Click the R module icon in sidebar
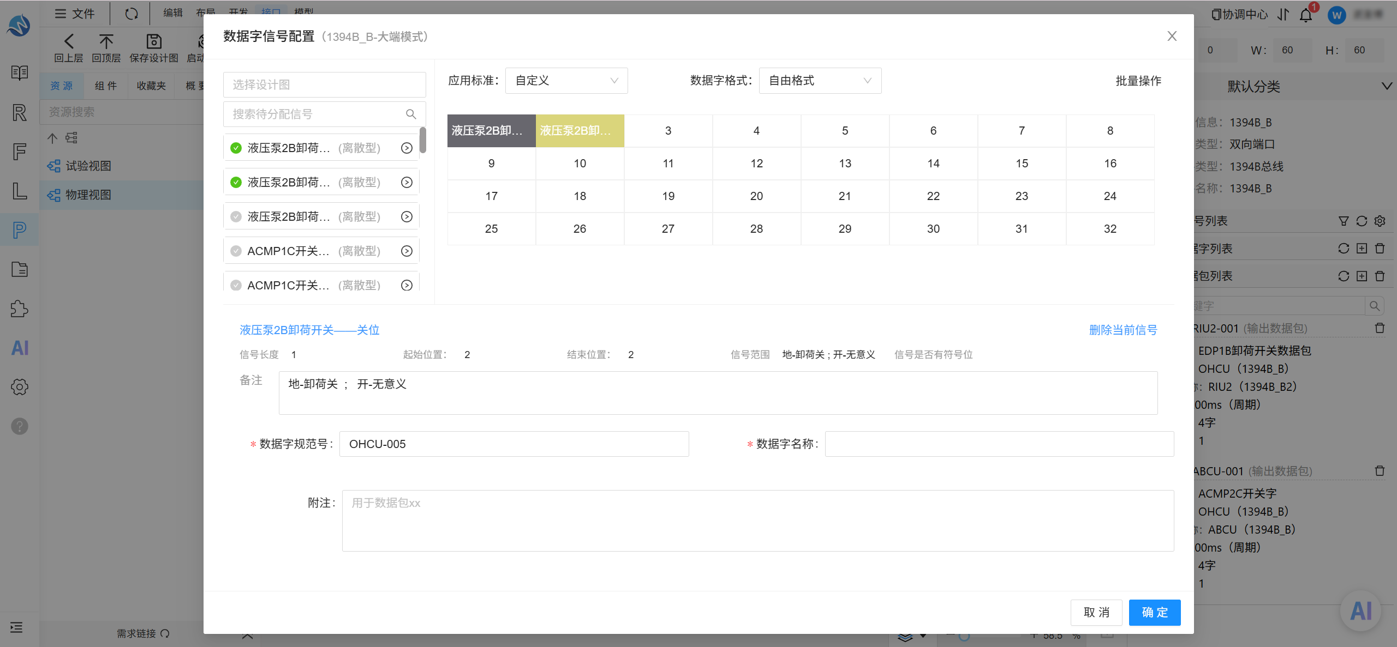 [20, 112]
